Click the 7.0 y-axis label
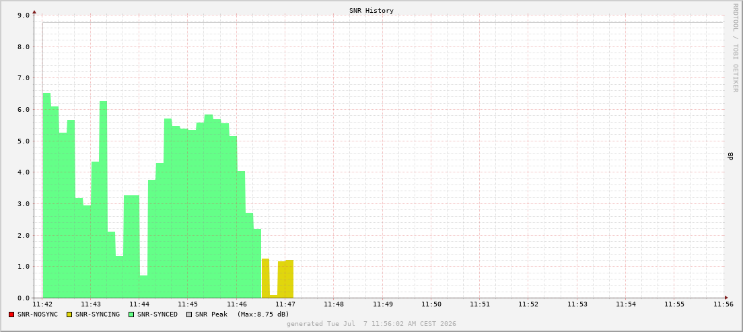This screenshot has width=743, height=332. point(24,78)
